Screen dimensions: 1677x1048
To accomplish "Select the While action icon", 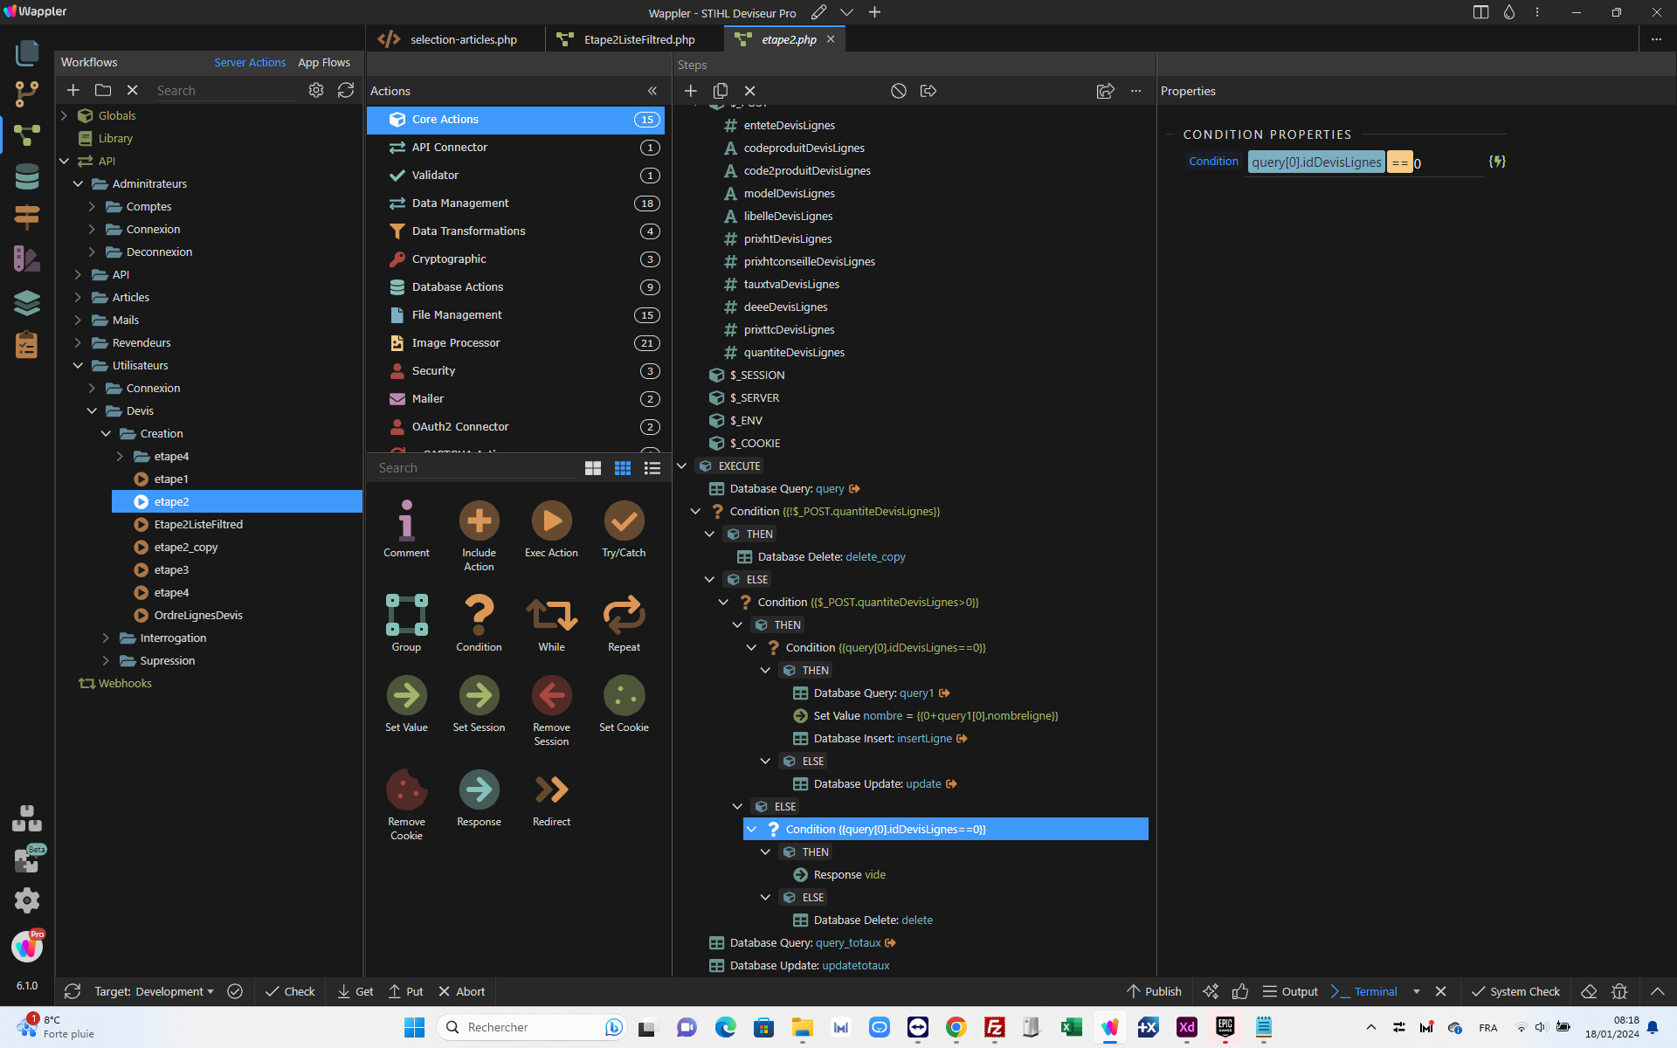I will coord(551,615).
